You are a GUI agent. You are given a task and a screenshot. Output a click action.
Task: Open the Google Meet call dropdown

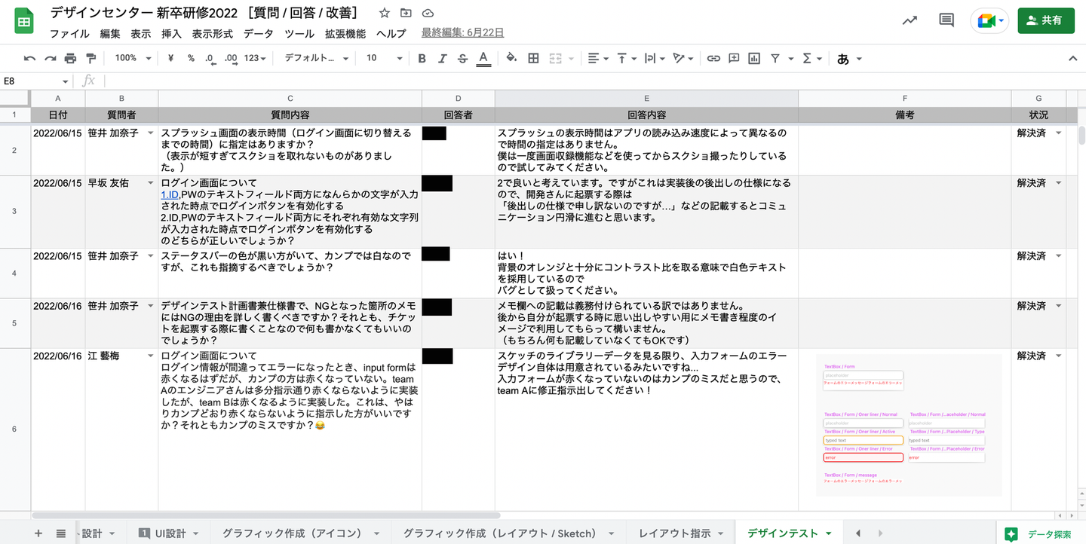click(x=989, y=20)
